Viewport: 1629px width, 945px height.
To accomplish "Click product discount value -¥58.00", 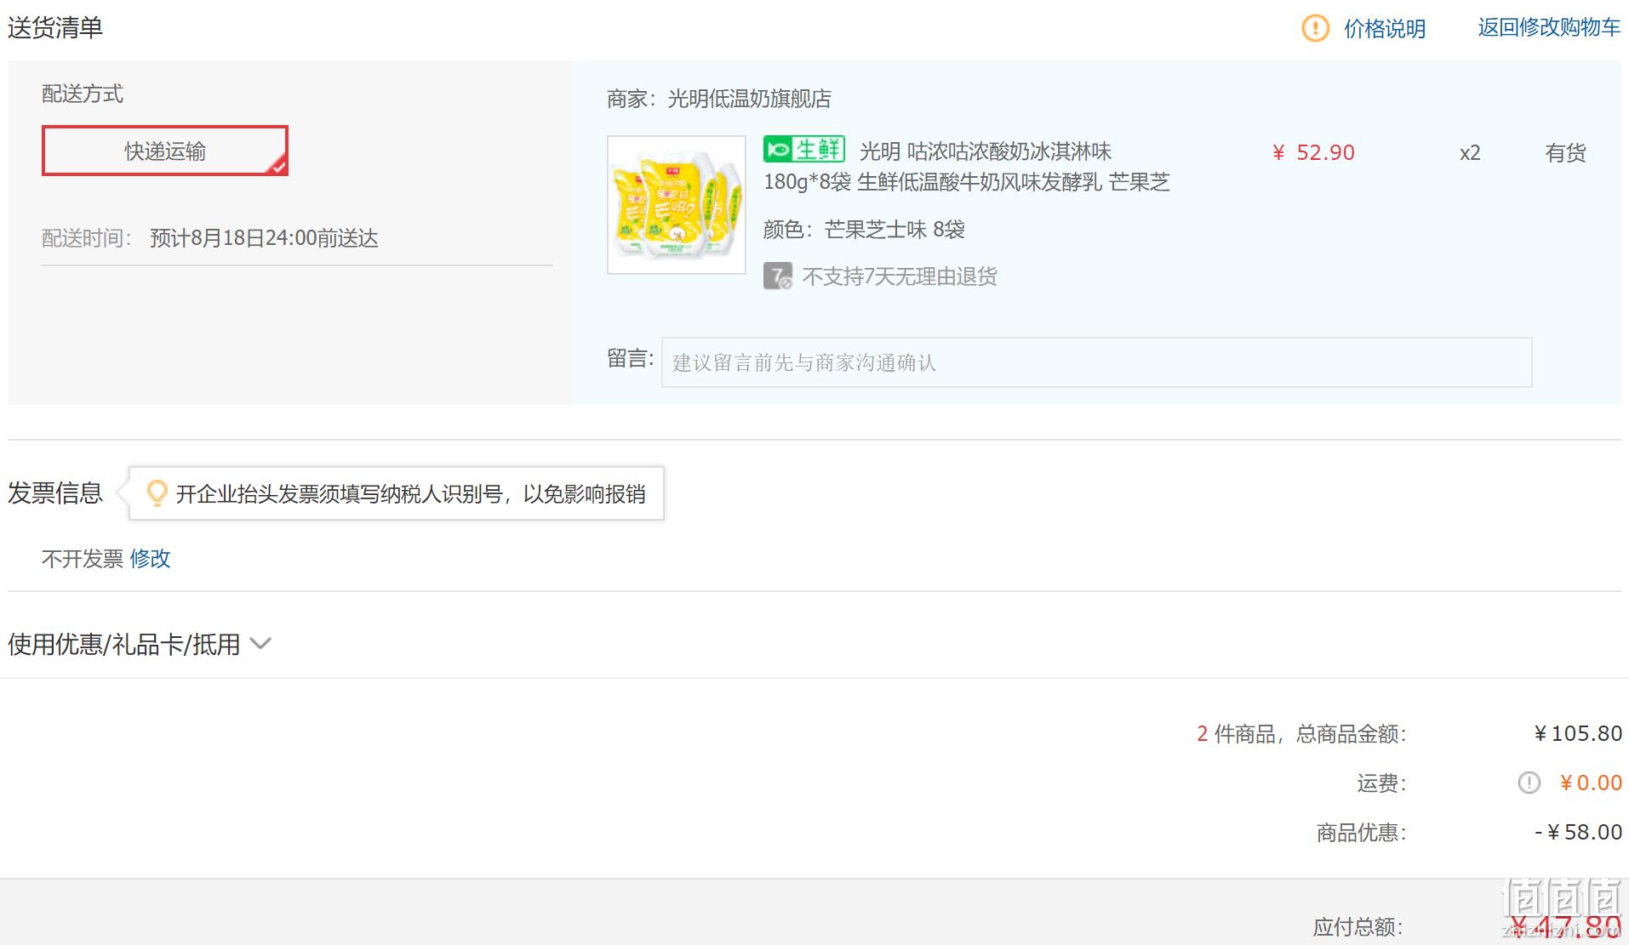I will pyautogui.click(x=1579, y=832).
